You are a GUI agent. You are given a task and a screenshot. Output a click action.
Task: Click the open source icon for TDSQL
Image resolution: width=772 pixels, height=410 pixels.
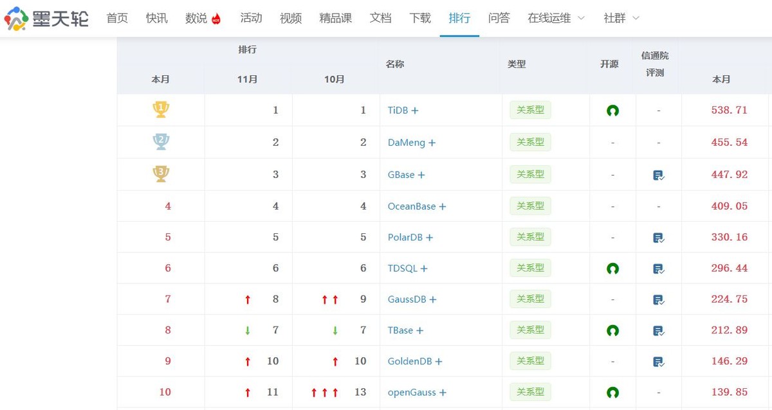click(x=612, y=268)
